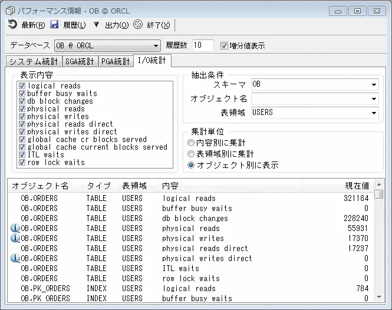Uncheck the logical reads checkbox
The image size is (392, 310).
22,86
